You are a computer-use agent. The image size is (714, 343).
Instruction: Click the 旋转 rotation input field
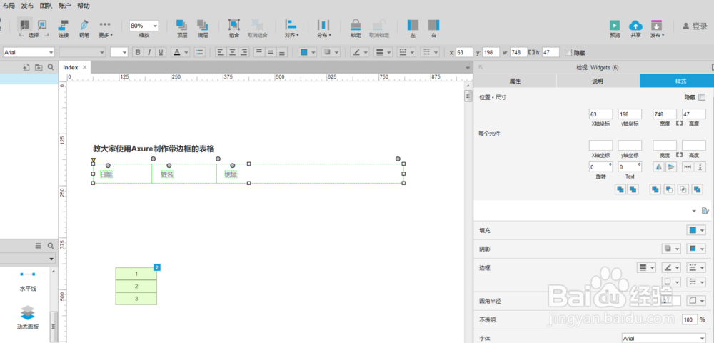pyautogui.click(x=600, y=167)
